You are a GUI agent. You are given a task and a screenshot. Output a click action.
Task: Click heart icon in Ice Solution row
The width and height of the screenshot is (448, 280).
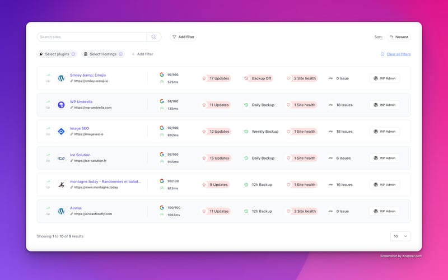(288, 158)
